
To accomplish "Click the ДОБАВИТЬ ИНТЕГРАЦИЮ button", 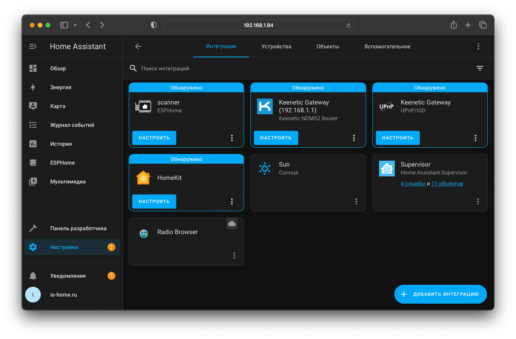I will pyautogui.click(x=440, y=294).
